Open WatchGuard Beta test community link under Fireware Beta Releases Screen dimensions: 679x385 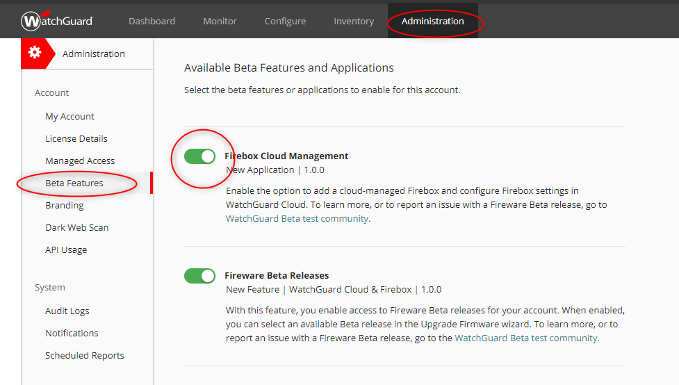(526, 338)
